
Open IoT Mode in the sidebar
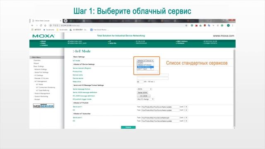(40, 84)
